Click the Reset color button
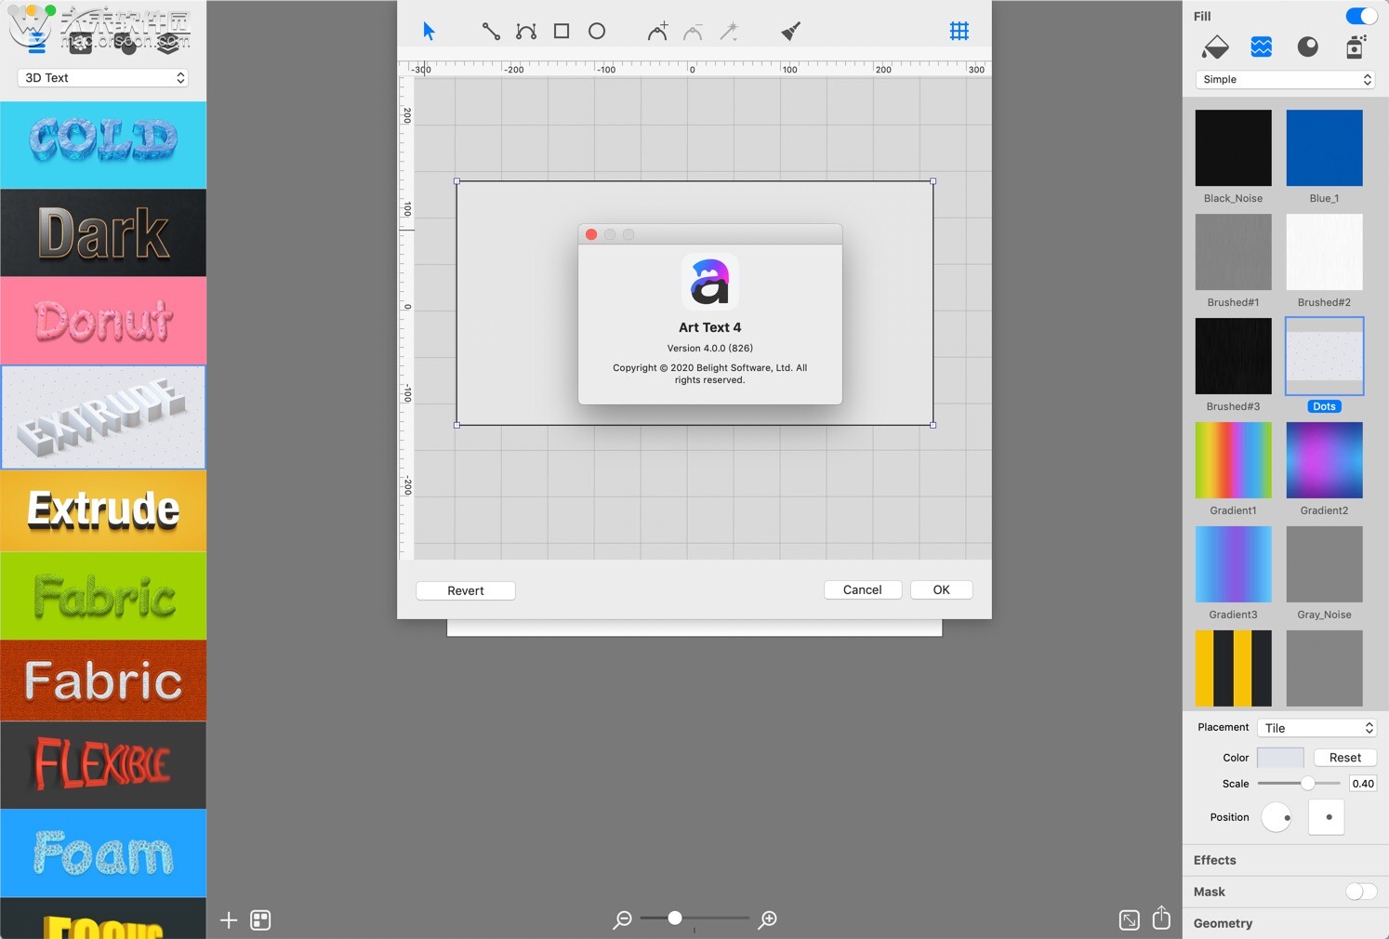Image resolution: width=1389 pixels, height=939 pixels. click(1345, 758)
